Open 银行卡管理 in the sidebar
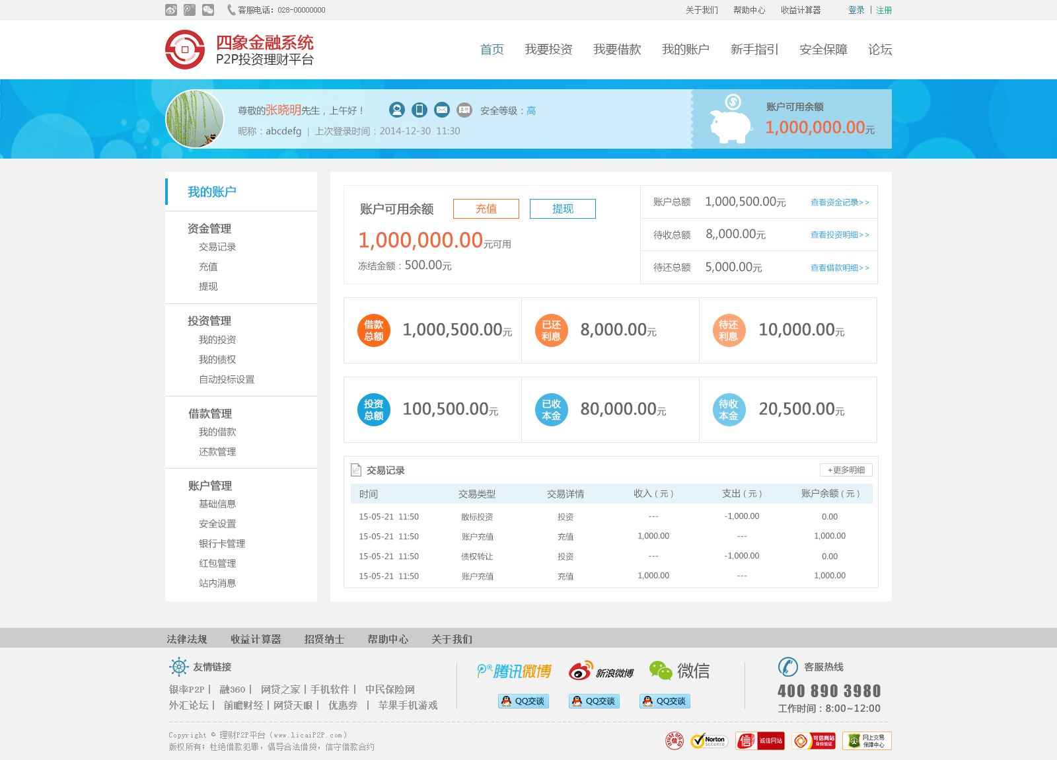1057x760 pixels. [x=222, y=543]
